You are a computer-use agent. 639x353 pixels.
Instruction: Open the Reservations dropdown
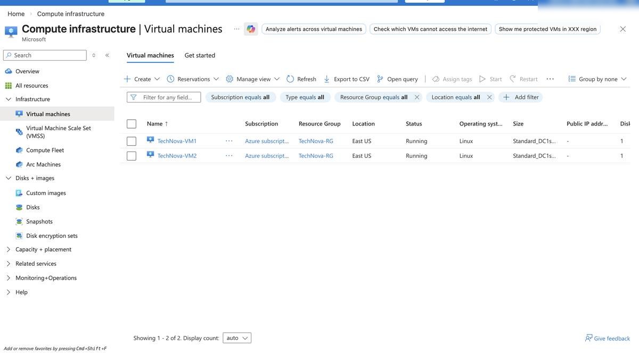point(193,79)
